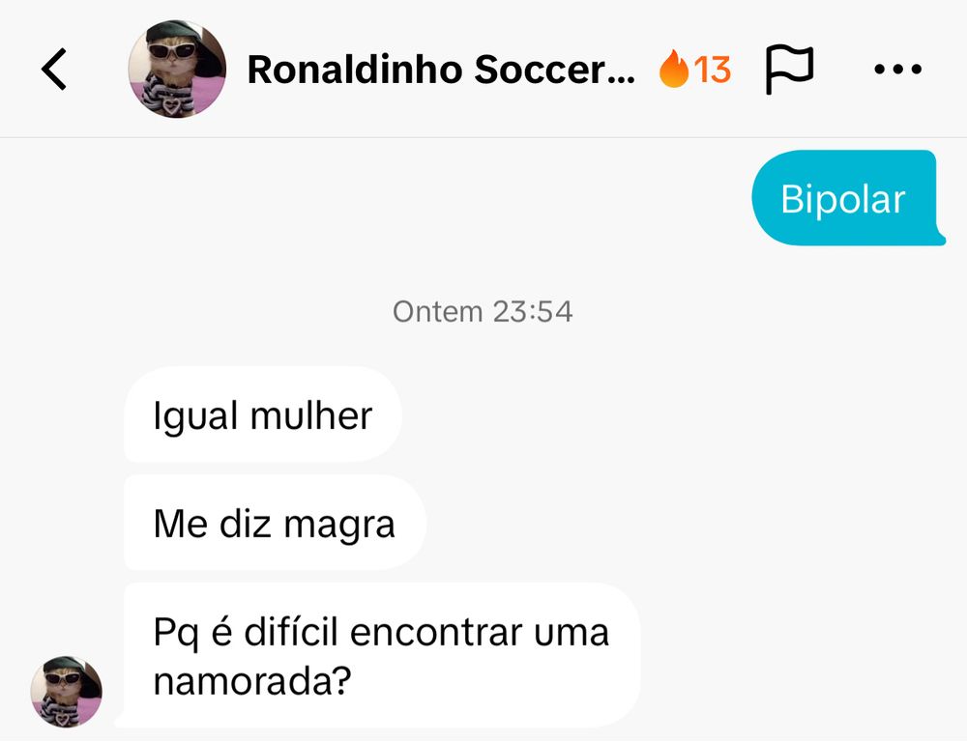The width and height of the screenshot is (967, 742).
Task: Tap the orange flame streak icon
Action: pos(673,70)
